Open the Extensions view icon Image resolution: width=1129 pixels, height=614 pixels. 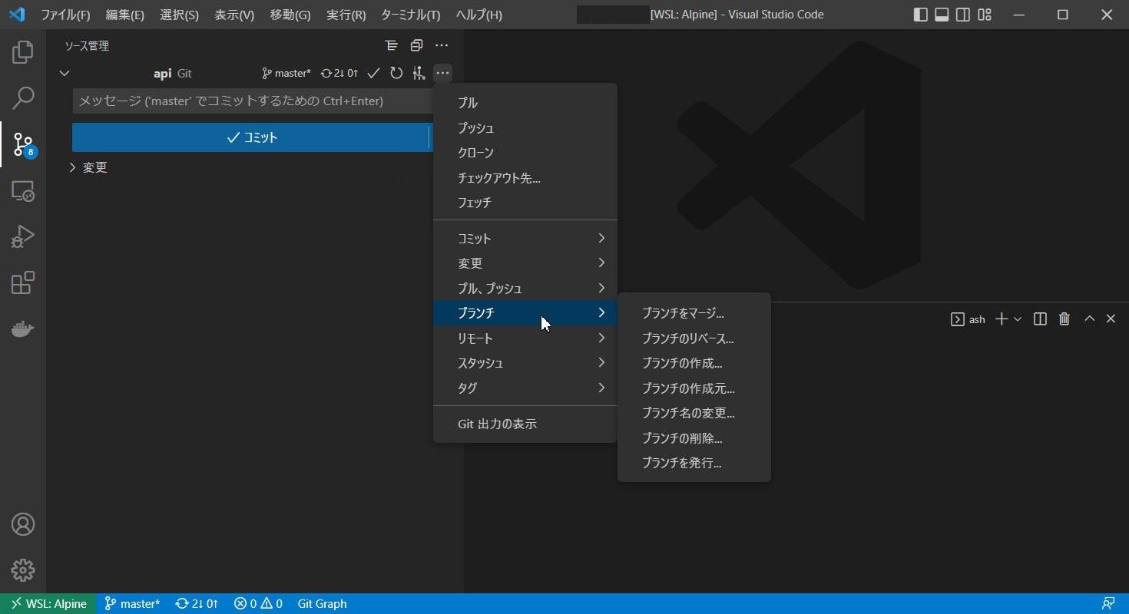[x=23, y=282]
